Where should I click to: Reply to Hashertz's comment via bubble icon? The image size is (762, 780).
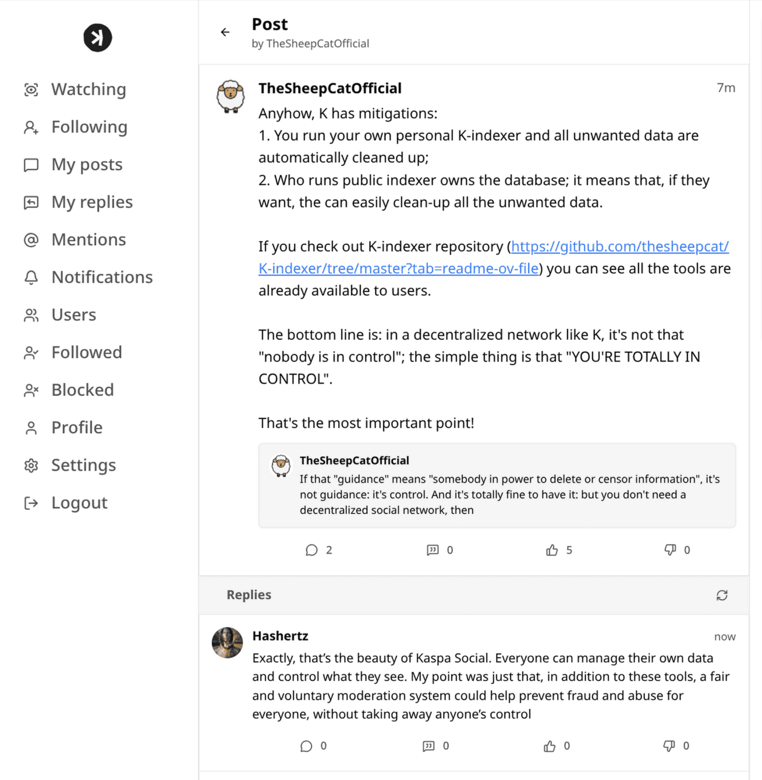tap(306, 746)
